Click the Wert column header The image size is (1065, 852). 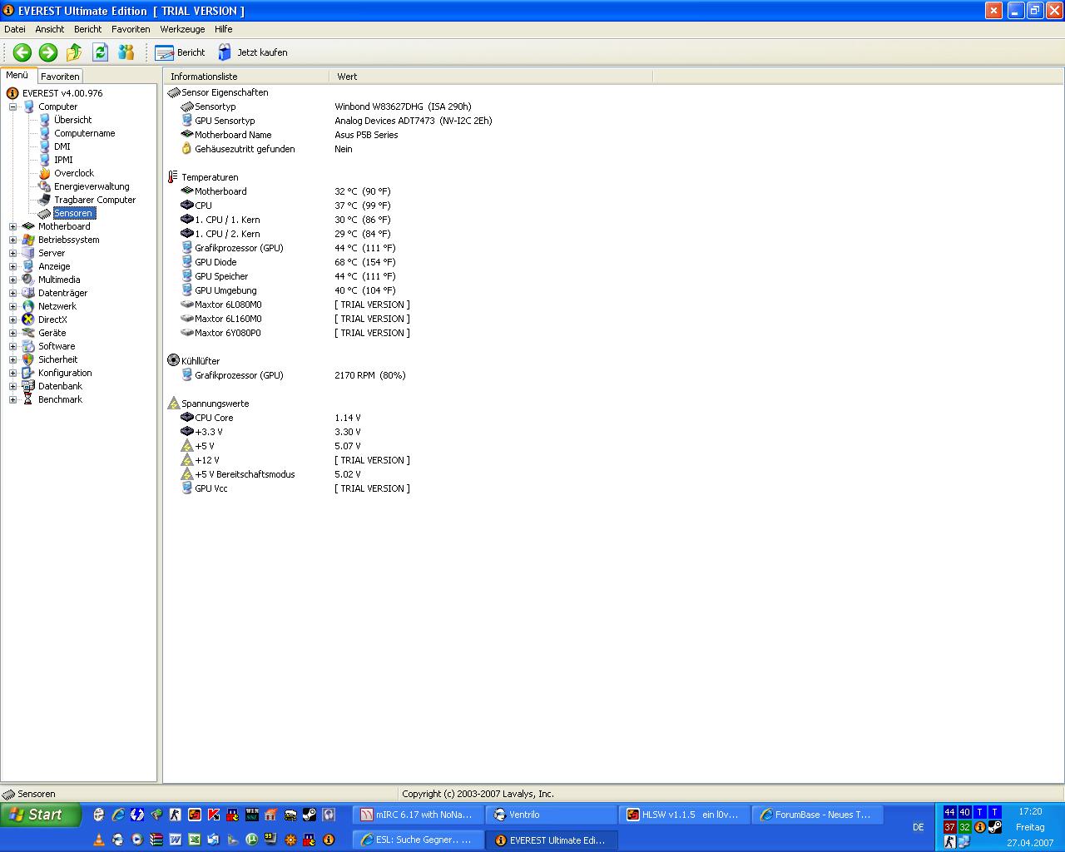pos(491,77)
